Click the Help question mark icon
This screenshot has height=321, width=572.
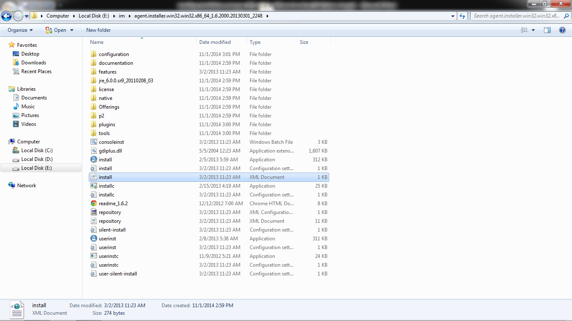563,30
